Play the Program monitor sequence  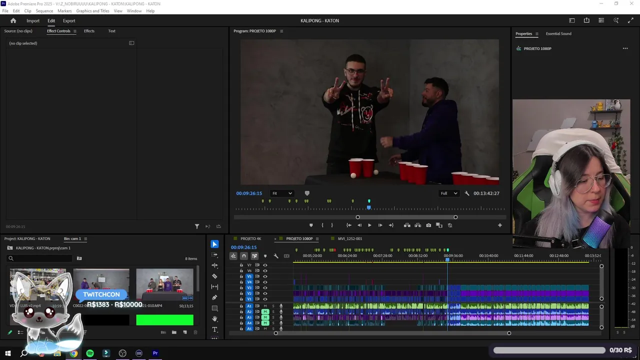click(x=369, y=225)
